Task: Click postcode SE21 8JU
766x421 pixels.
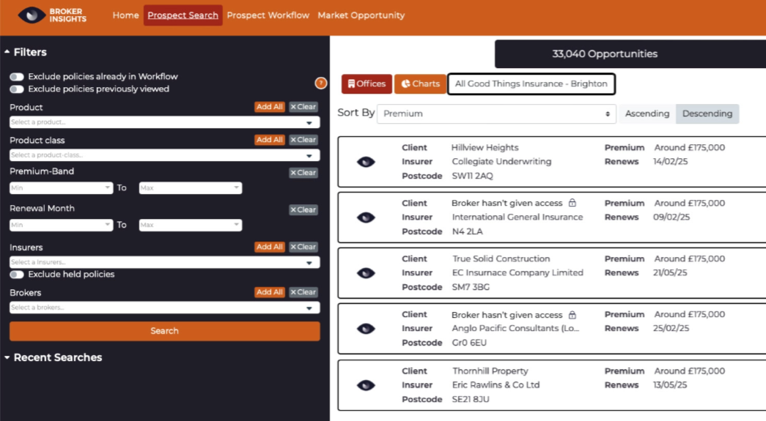Action: coord(471,399)
